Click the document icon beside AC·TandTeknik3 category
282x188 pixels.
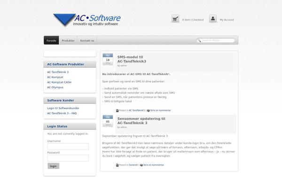tap(117, 110)
